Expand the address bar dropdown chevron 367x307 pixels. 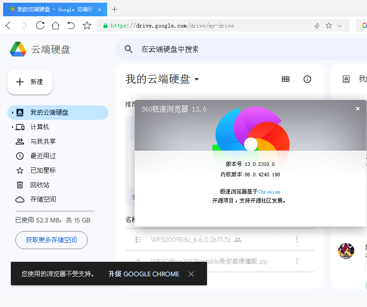[x=339, y=26]
